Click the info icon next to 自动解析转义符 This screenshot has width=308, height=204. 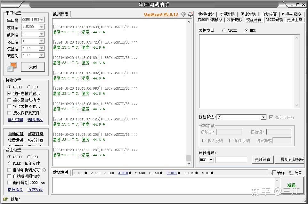pyautogui.click(x=44, y=170)
